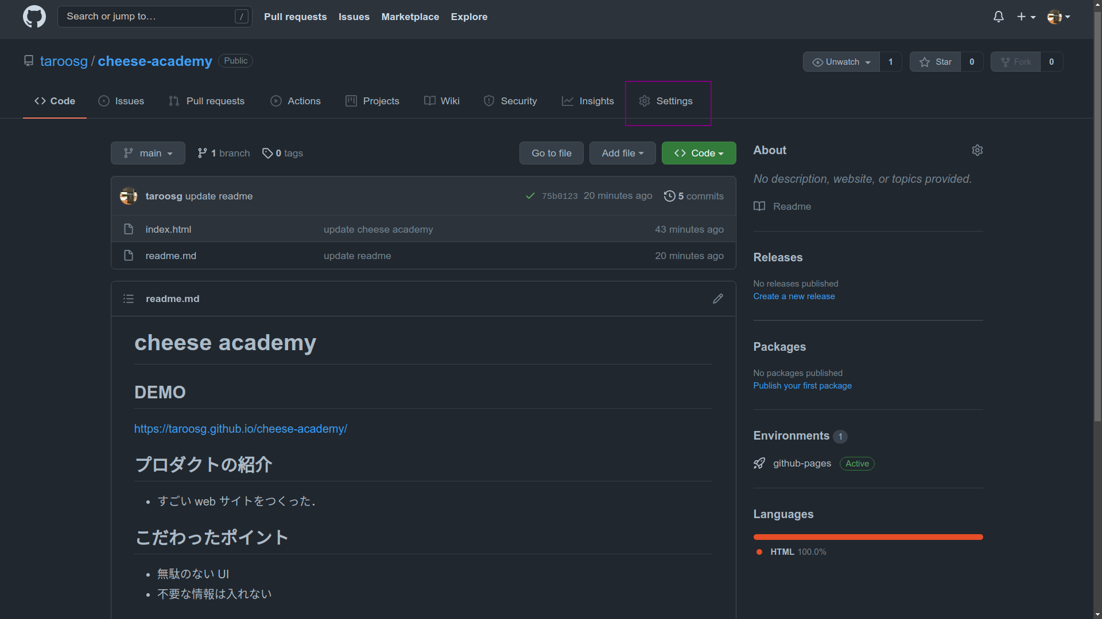
Task: Expand the Code dropdown button
Action: point(723,152)
